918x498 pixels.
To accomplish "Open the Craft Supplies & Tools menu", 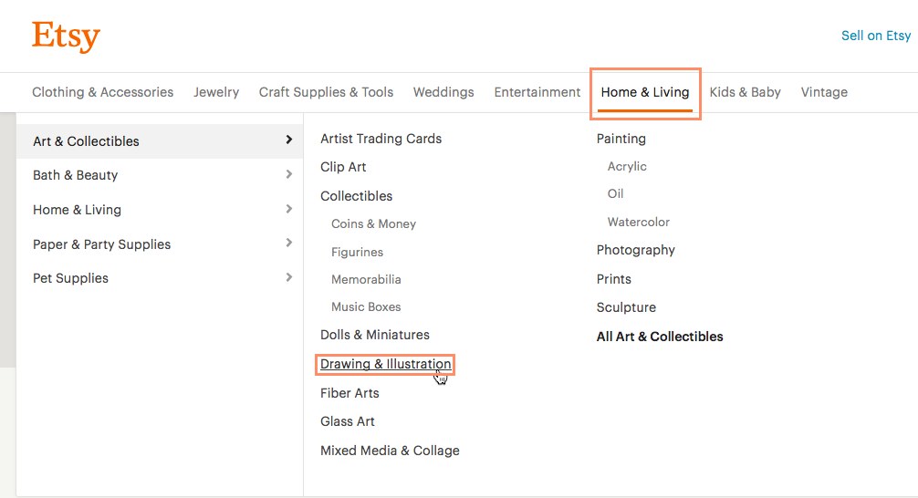I will [x=326, y=92].
